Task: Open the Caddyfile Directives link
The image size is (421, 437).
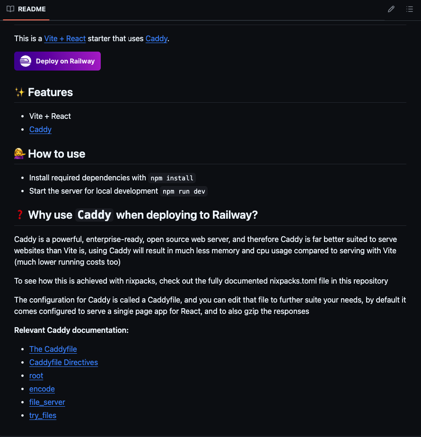Action: click(x=63, y=362)
